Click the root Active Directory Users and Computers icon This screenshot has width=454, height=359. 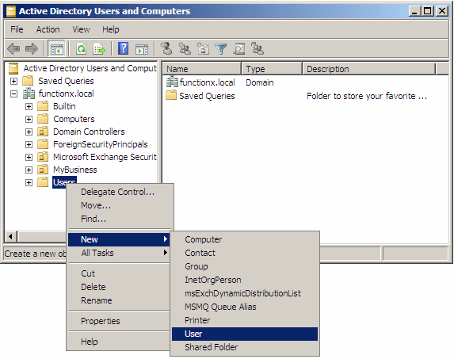pos(13,68)
